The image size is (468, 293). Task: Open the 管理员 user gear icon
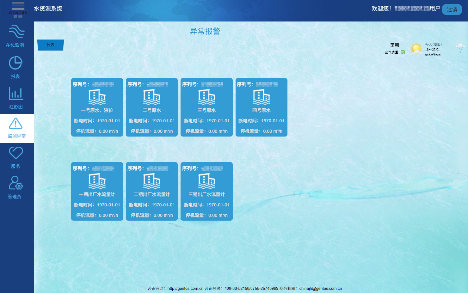click(x=15, y=183)
